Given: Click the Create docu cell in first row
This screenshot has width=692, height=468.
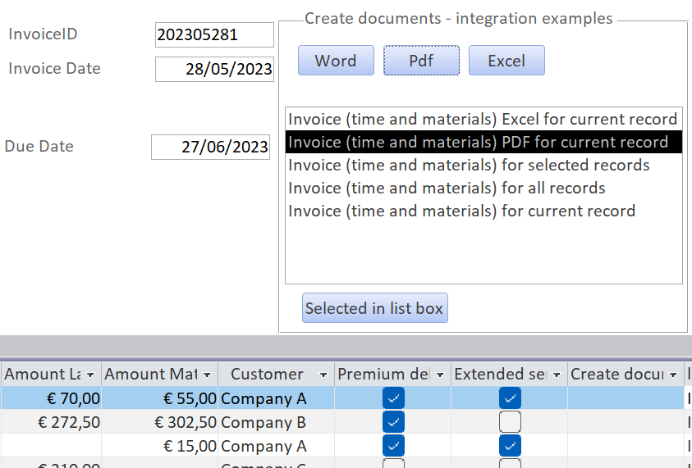Looking at the screenshot, I should tap(626, 398).
